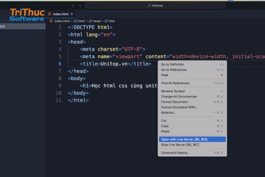Viewport: 265px width, 177px height.
Task: Click index.html HTML file icon in tab
Action: click(49, 14)
